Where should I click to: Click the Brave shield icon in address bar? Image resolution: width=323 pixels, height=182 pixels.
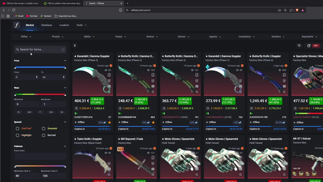tap(297, 10)
